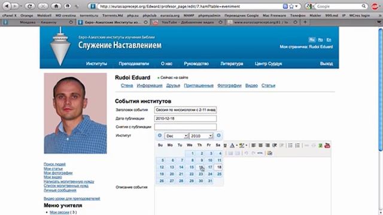The height and width of the screenshot is (215, 383).
Task: Open the highlight color dropdown arrow
Action: click(246, 146)
